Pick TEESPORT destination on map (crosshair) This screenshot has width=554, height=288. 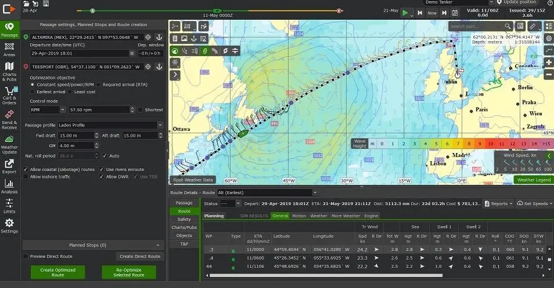coord(148,67)
